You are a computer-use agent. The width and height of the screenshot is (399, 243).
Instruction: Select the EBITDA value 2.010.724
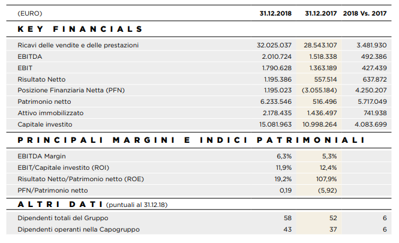[277, 56]
